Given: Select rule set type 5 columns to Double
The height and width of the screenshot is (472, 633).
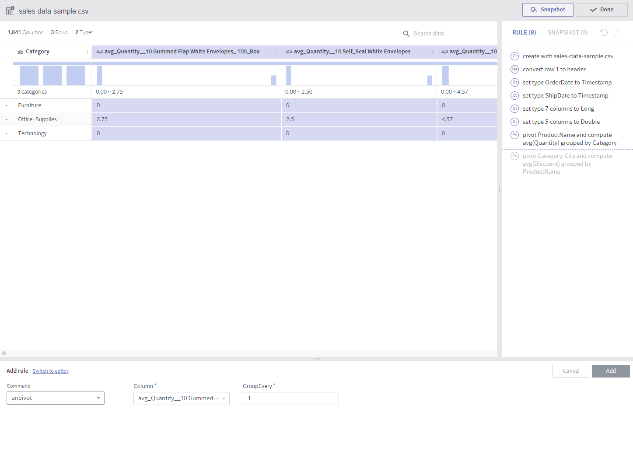Looking at the screenshot, I should 561,122.
